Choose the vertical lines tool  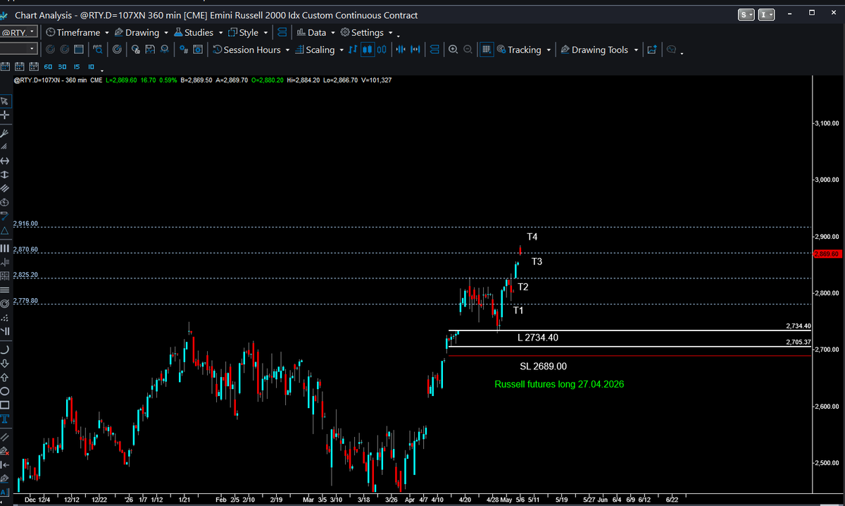[x=5, y=248]
